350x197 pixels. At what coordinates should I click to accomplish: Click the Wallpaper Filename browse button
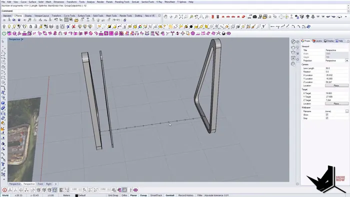[347, 111]
